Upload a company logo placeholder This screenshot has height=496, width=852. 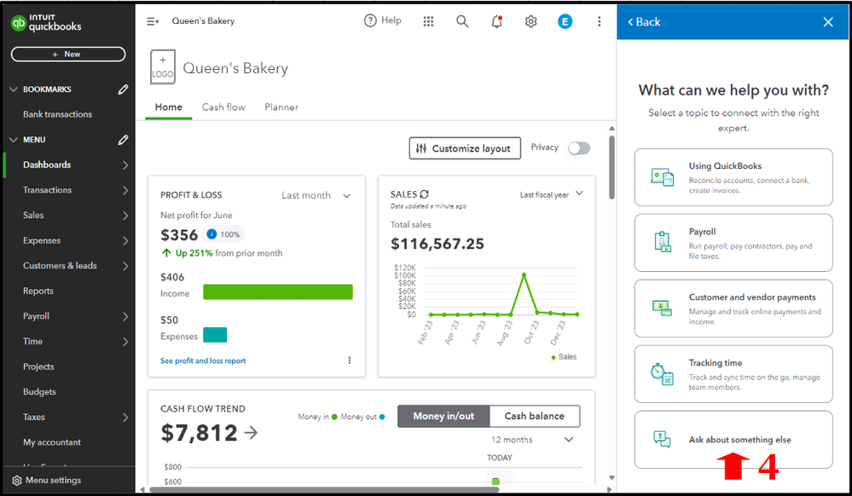(162, 66)
